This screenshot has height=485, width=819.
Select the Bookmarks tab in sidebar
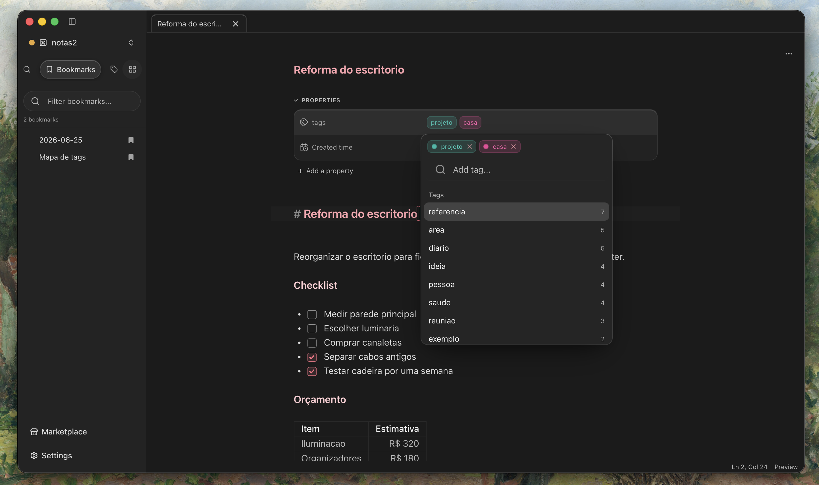[70, 69]
